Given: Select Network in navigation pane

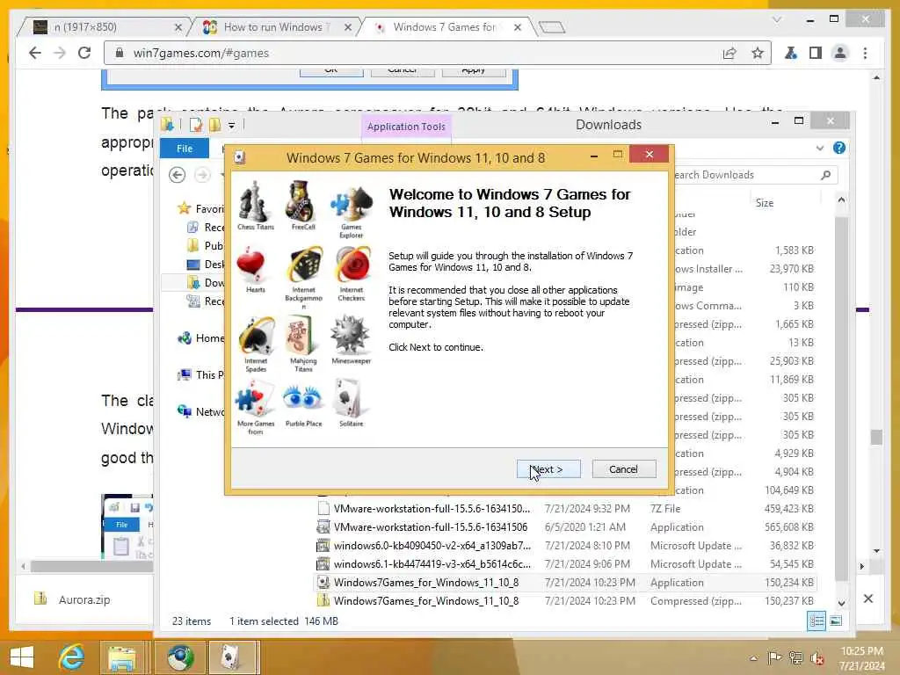Looking at the screenshot, I should point(201,411).
